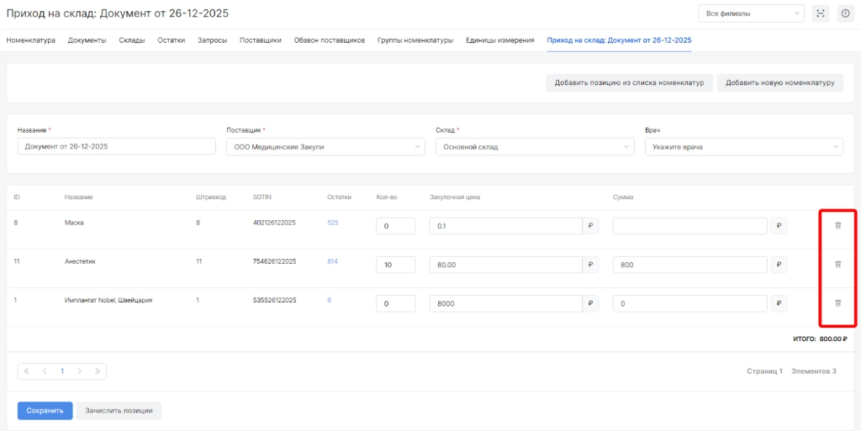Open the stock link 814 for Анестетик

pos(332,261)
